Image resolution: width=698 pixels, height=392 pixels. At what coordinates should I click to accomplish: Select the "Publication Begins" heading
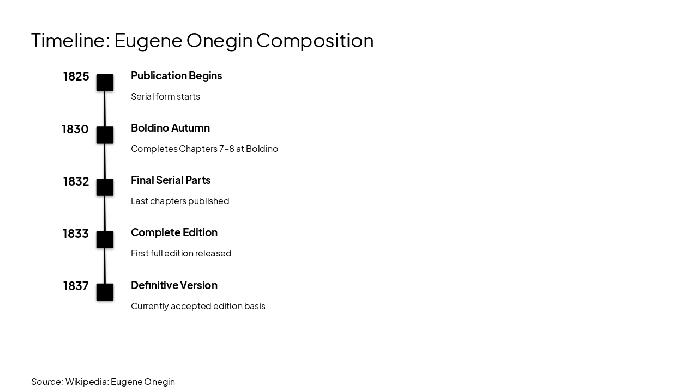tap(176, 76)
